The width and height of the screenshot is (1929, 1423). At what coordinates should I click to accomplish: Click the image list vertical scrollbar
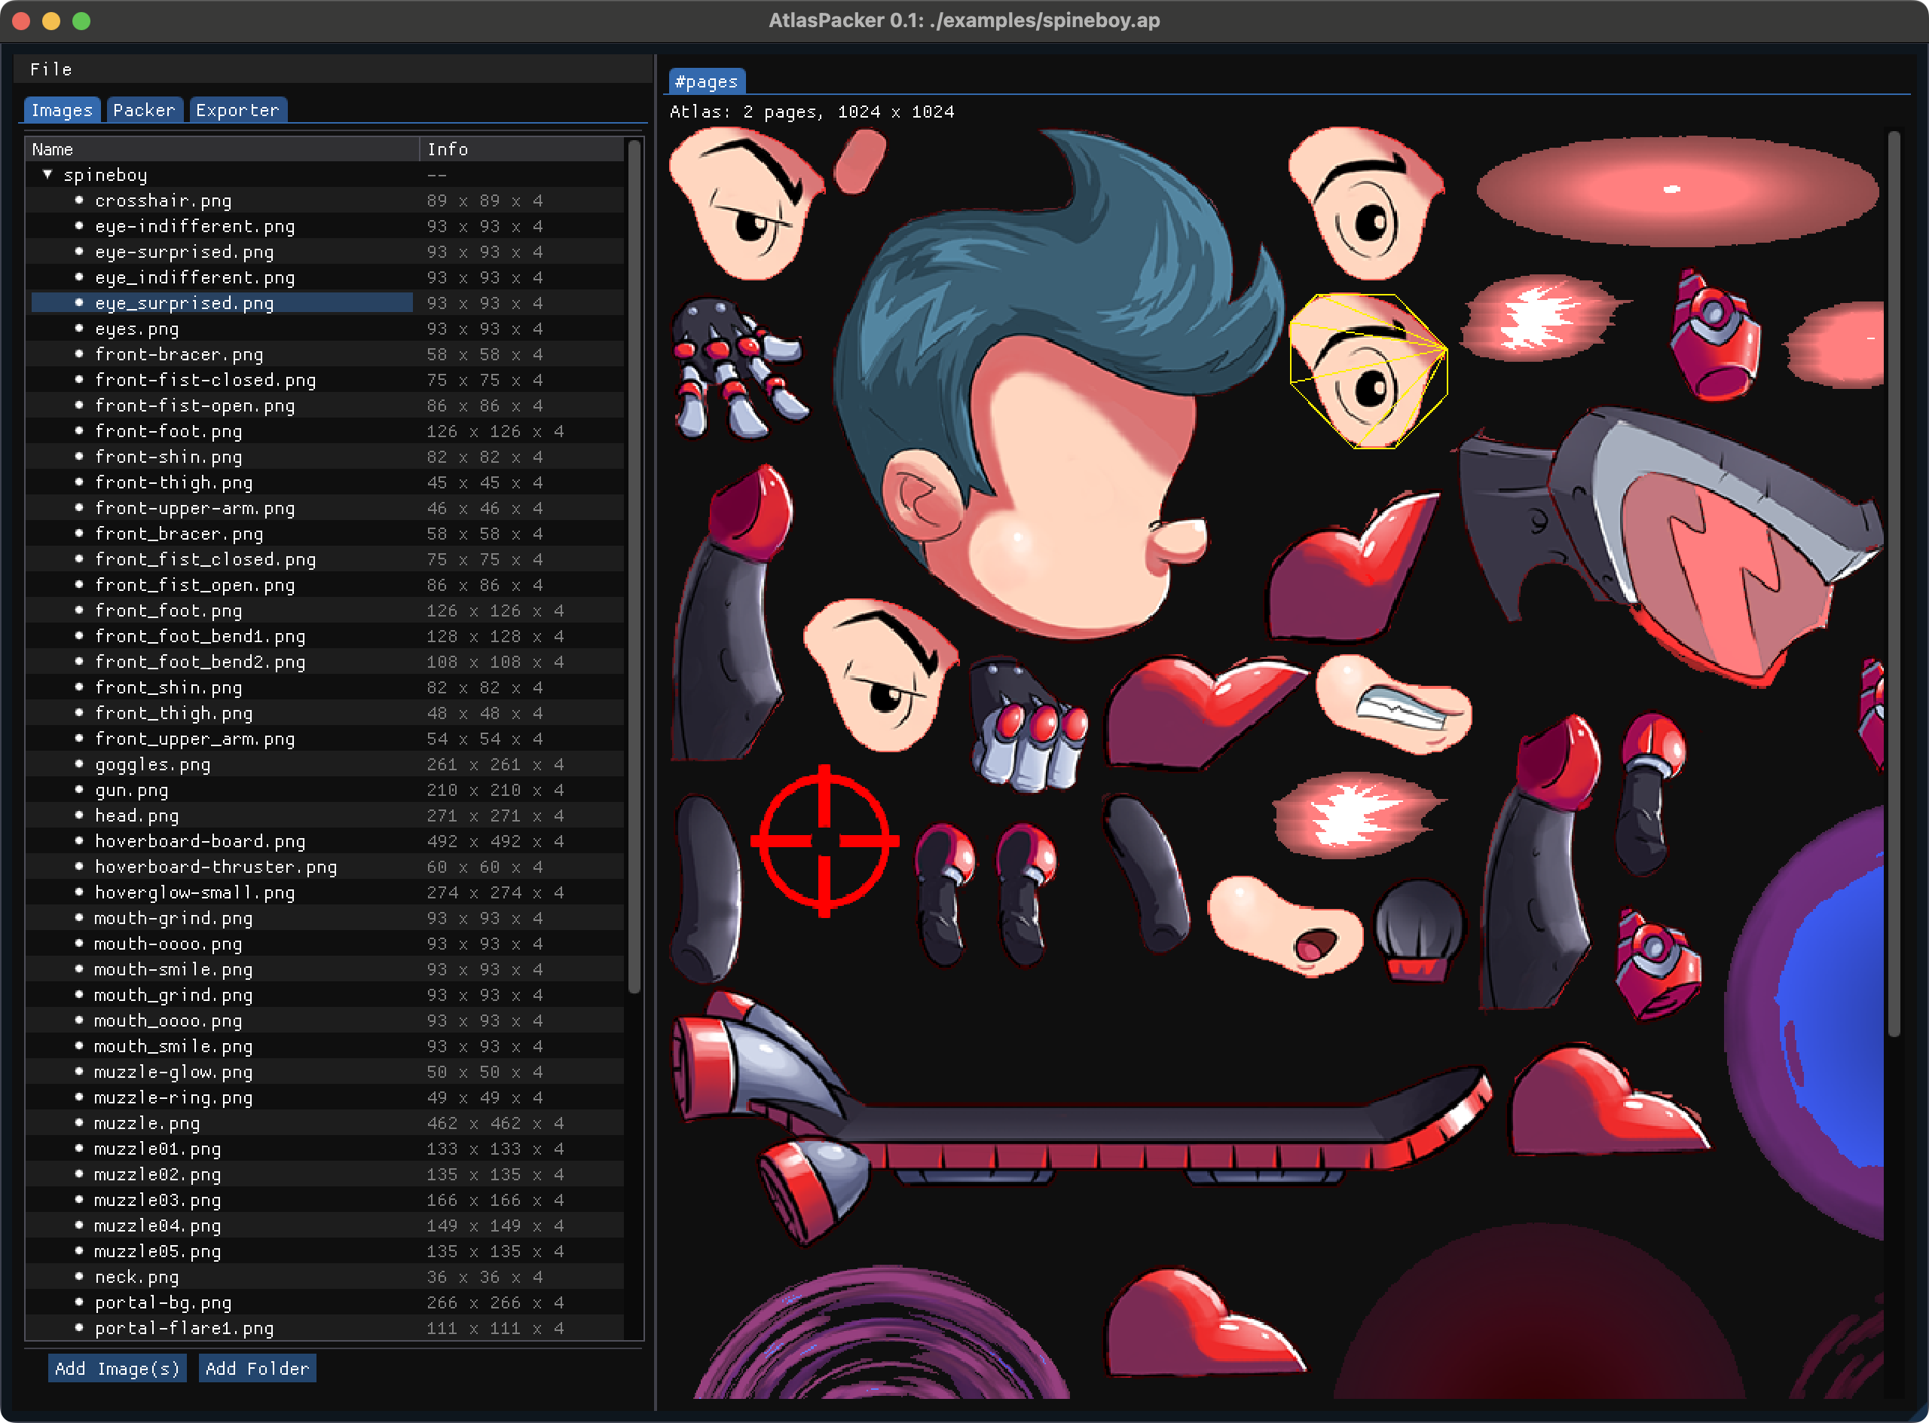coord(634,566)
